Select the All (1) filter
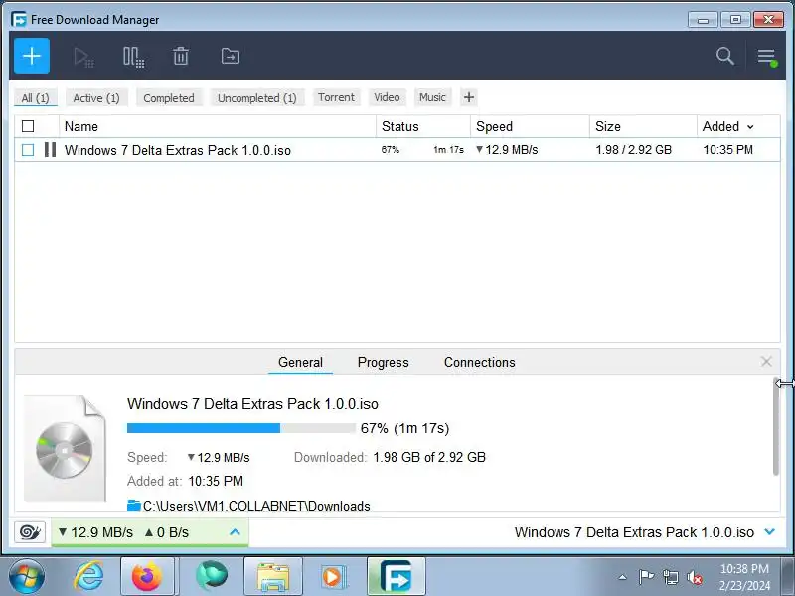 pyautogui.click(x=36, y=97)
